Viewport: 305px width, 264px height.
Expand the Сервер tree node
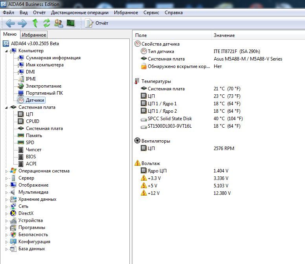point(6,178)
